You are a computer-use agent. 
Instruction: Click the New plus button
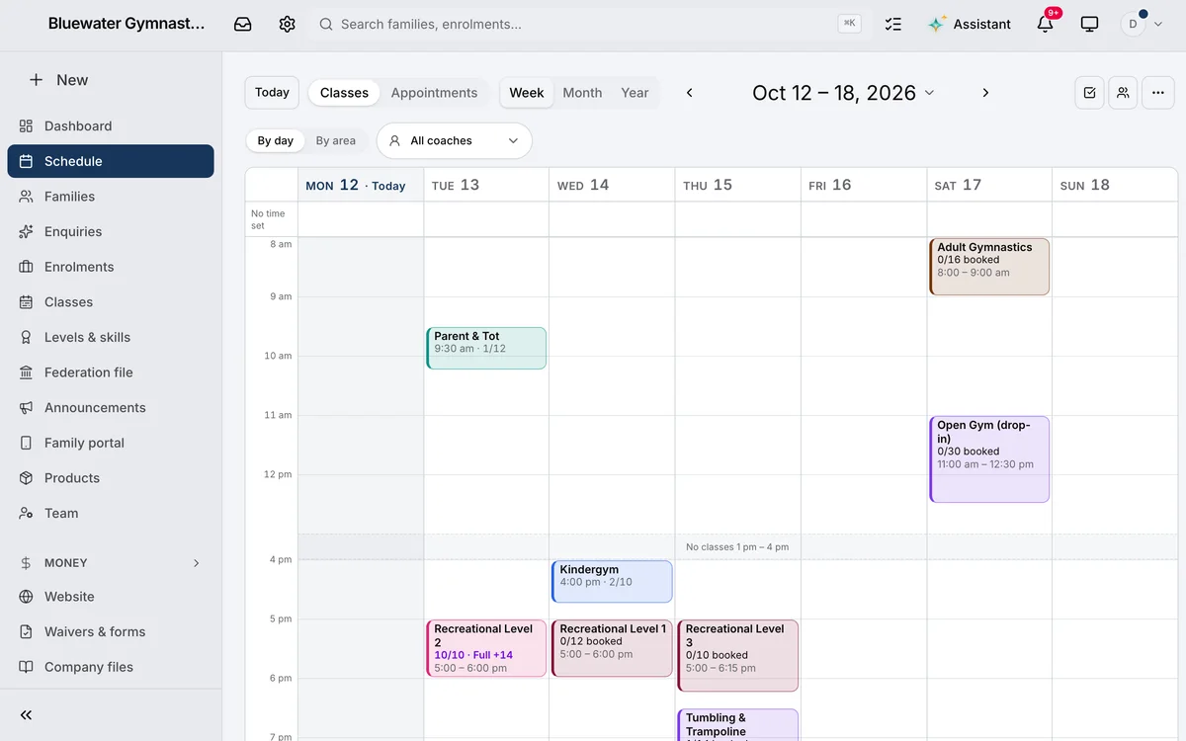click(59, 80)
